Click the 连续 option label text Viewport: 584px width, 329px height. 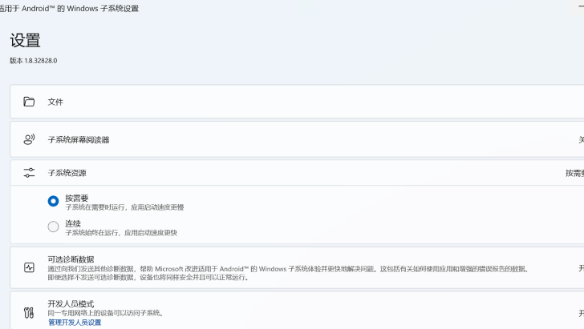coord(73,223)
